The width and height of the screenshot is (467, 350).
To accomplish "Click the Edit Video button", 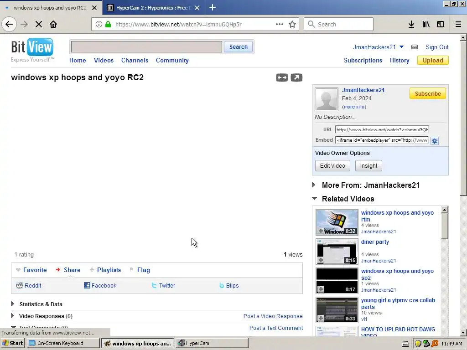I will pyautogui.click(x=332, y=166).
